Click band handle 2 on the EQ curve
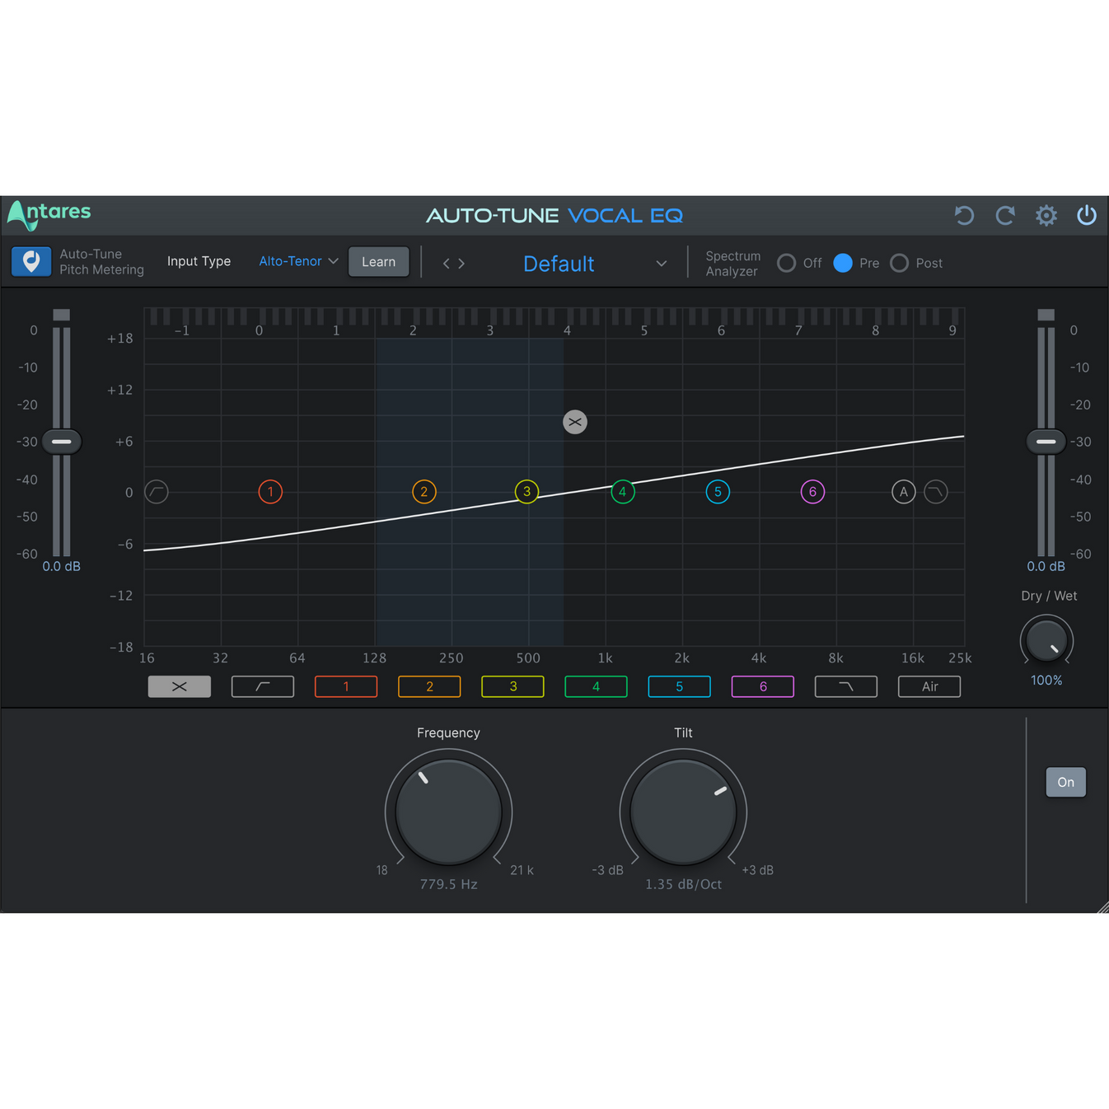The image size is (1109, 1109). point(424,491)
